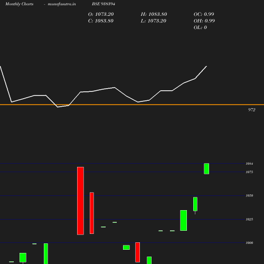
Task: Select the green candlestick just below 1050 line
Action: pos(195,204)
